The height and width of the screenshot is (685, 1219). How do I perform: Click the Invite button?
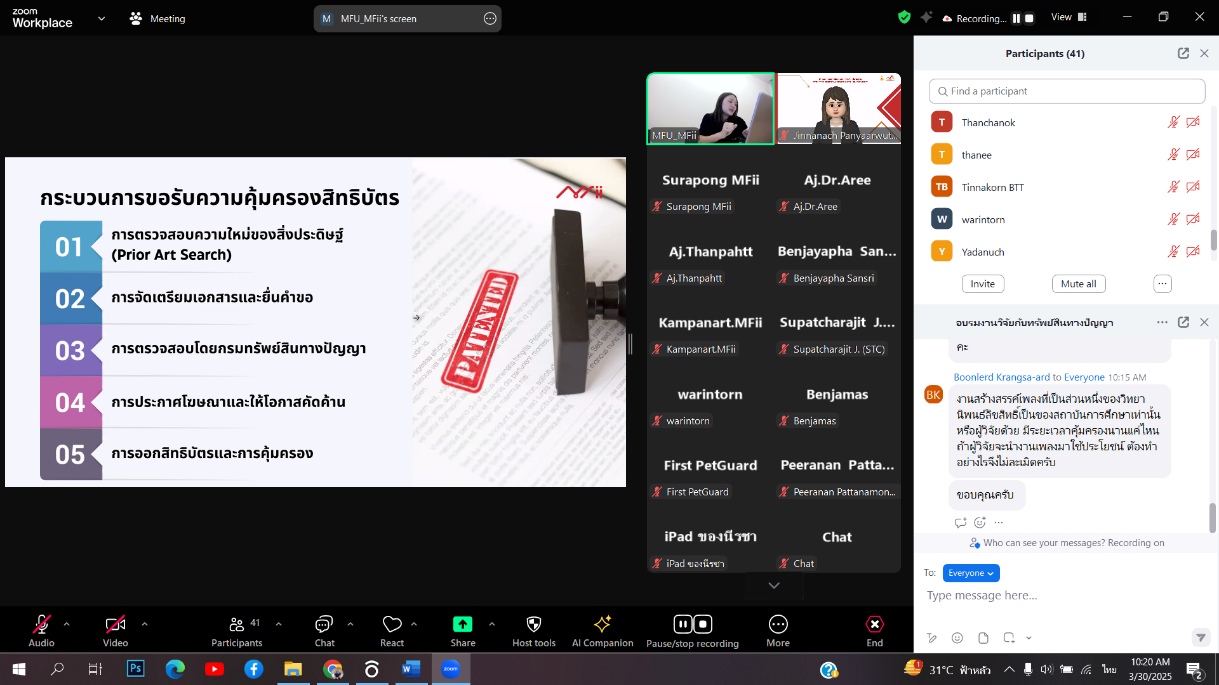(982, 284)
